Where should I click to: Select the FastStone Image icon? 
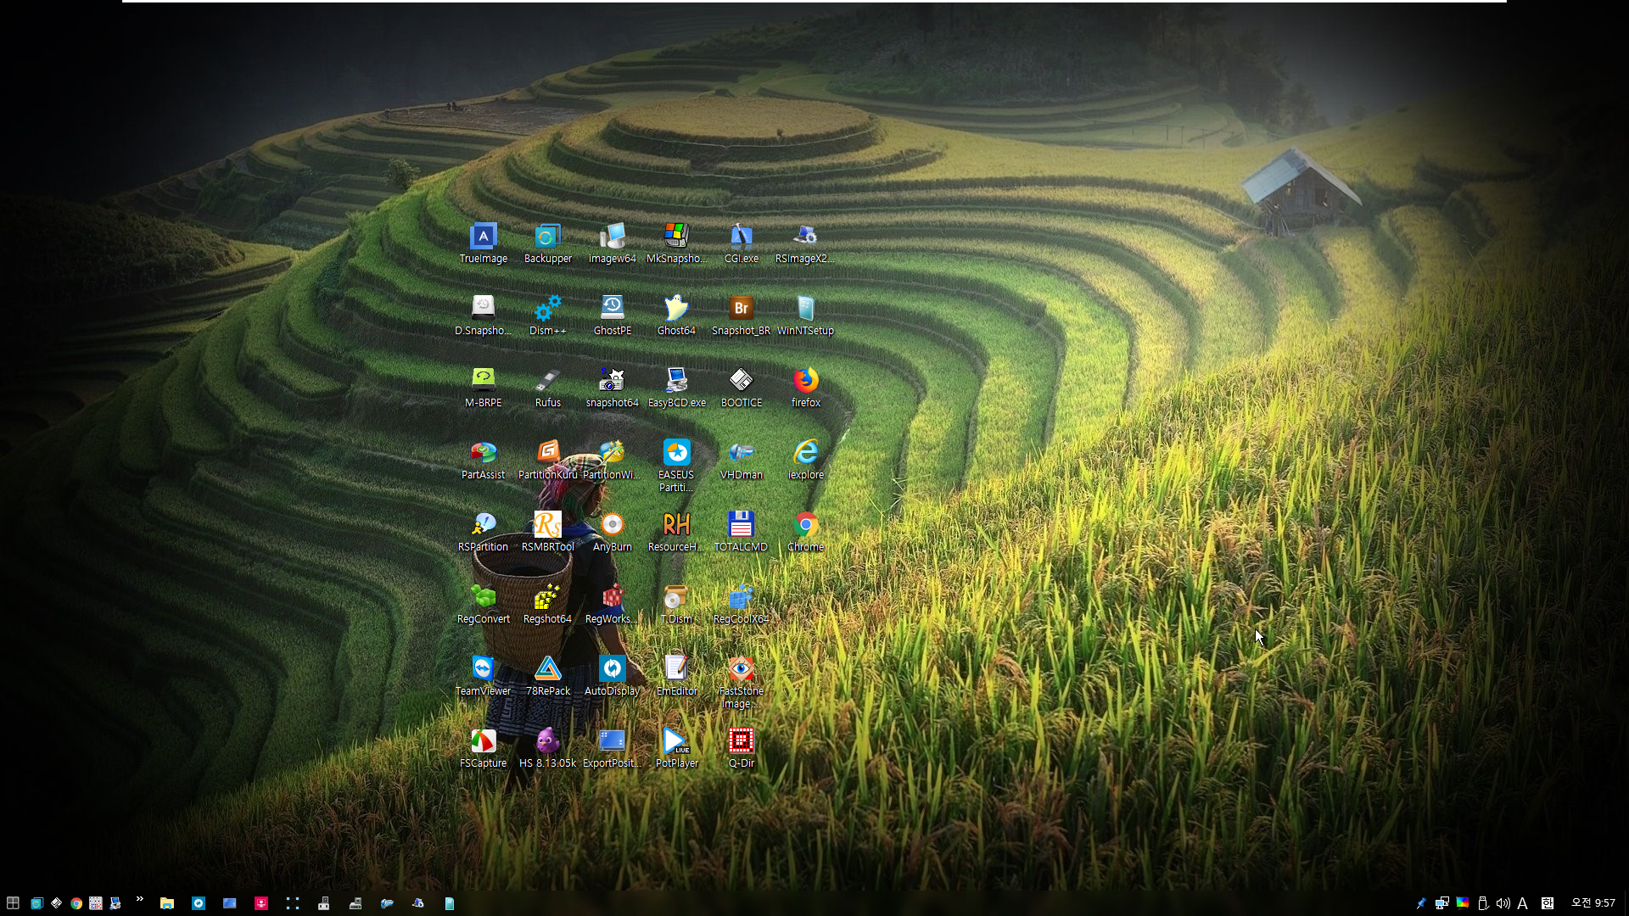coord(741,682)
